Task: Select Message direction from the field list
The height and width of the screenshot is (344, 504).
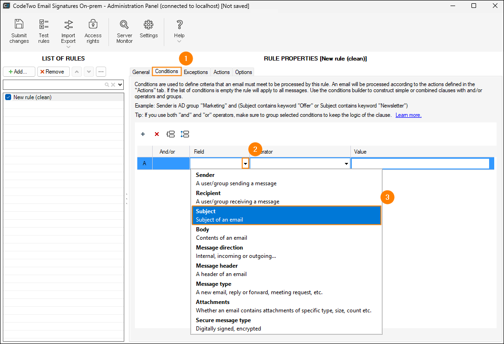Action: (x=286, y=252)
